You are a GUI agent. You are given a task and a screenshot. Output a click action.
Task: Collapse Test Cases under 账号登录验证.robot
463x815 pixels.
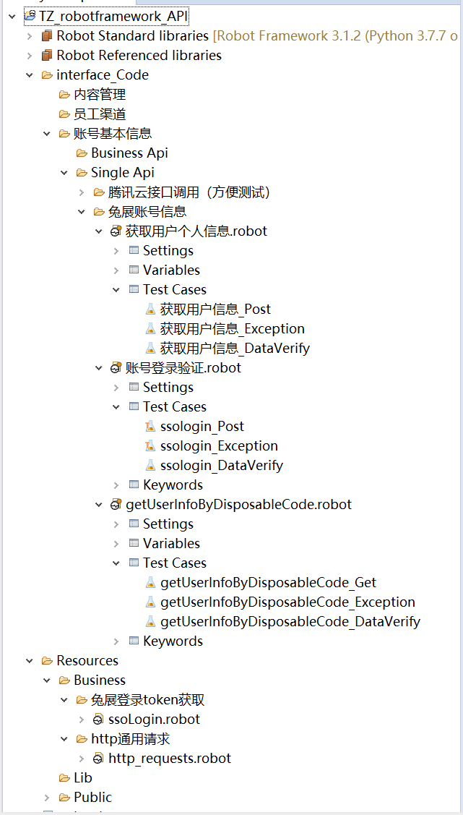[x=116, y=406]
